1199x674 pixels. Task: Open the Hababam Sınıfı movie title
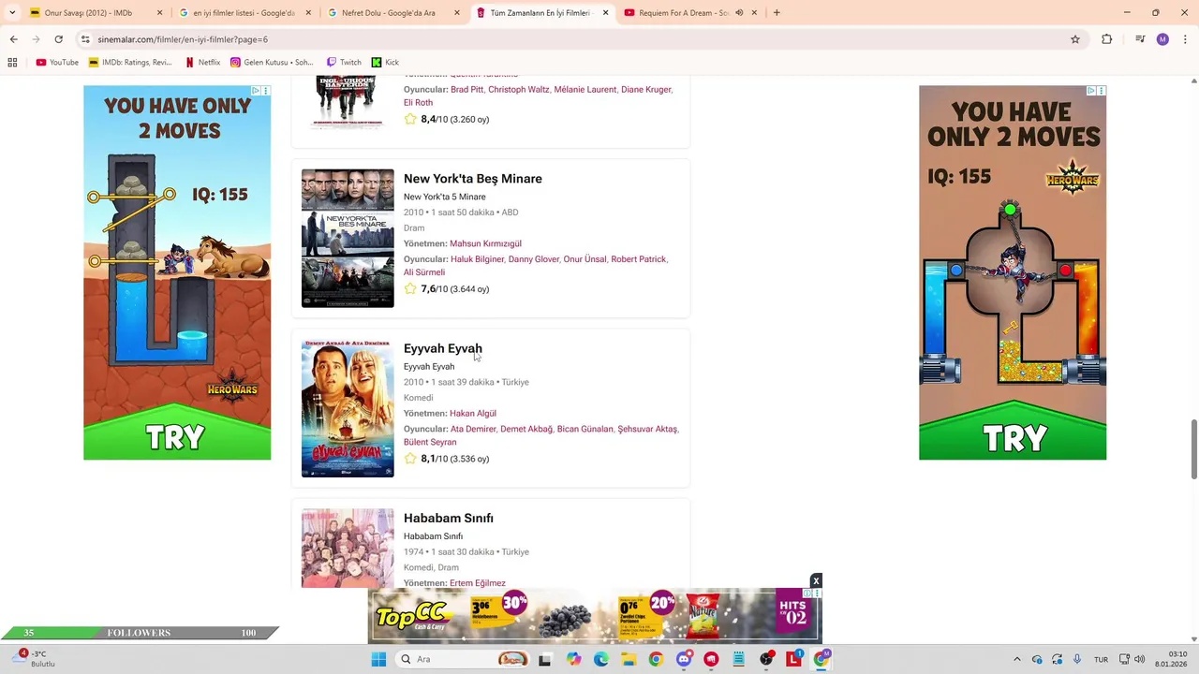[448, 518]
